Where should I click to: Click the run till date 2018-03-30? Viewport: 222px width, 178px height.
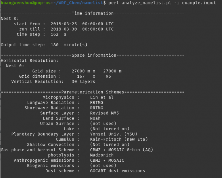64,29
